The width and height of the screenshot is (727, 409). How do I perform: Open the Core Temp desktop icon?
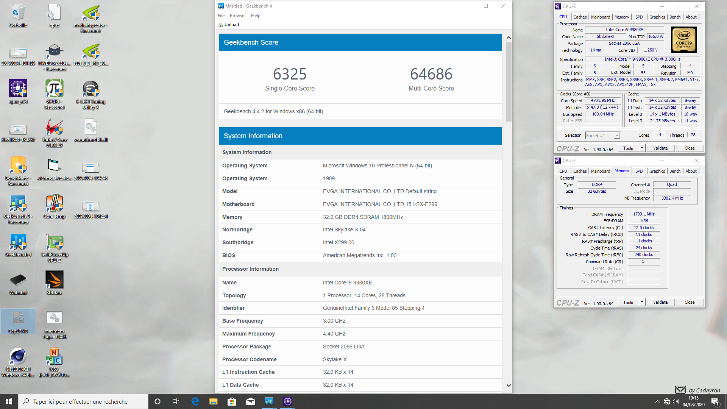[54, 207]
